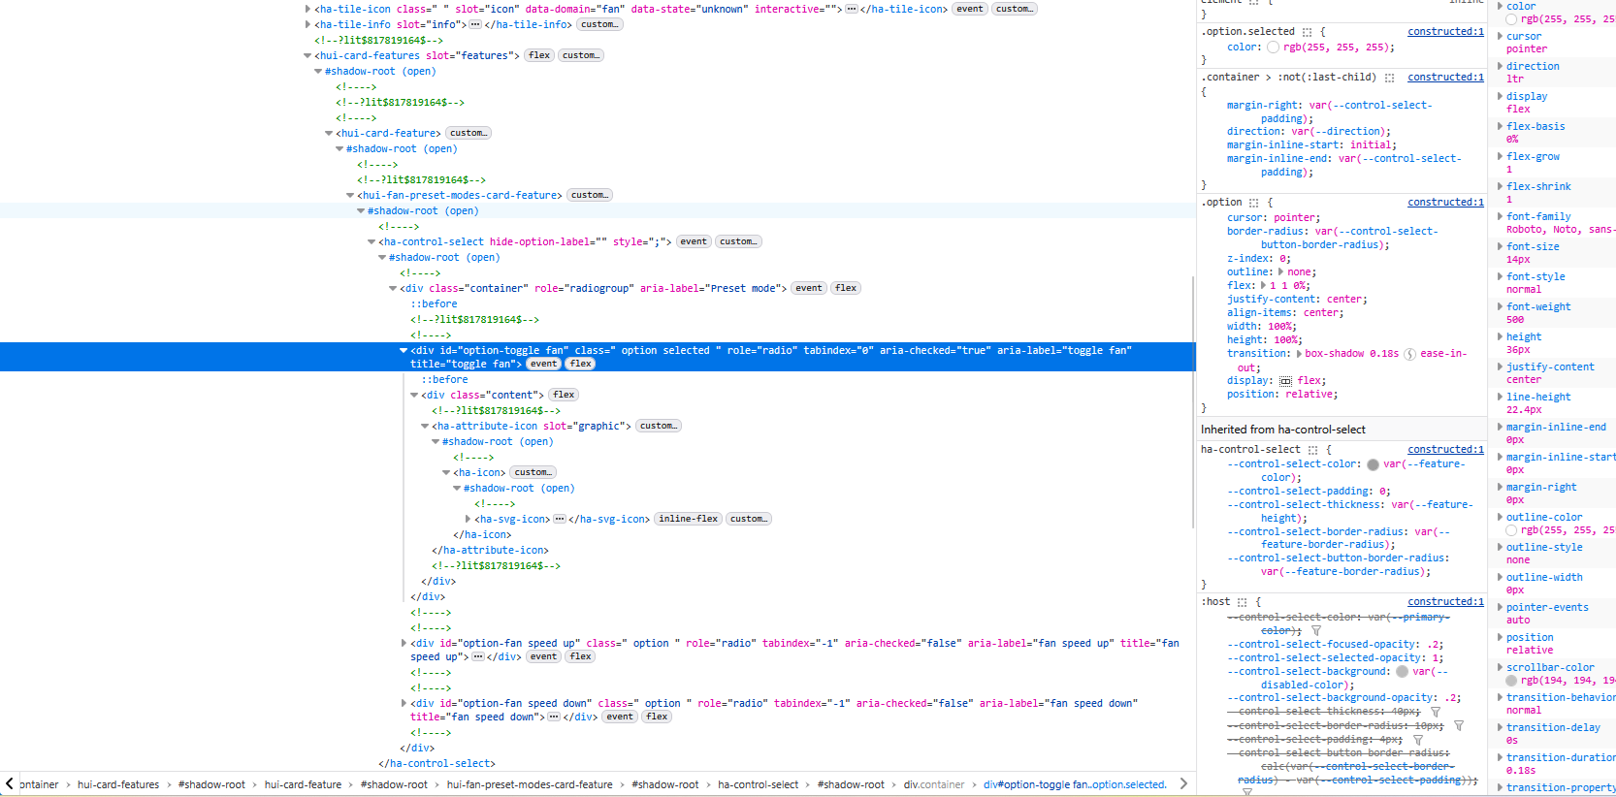Select hui-card-feature in the breadcrumb bar
Viewport: 1616px width, 797px height.
click(303, 784)
